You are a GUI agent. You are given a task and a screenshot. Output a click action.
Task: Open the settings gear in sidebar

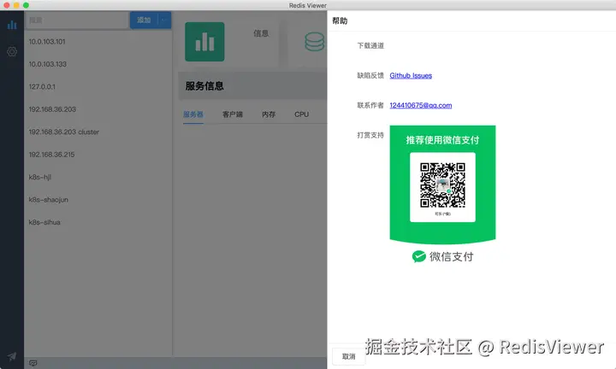[x=12, y=51]
